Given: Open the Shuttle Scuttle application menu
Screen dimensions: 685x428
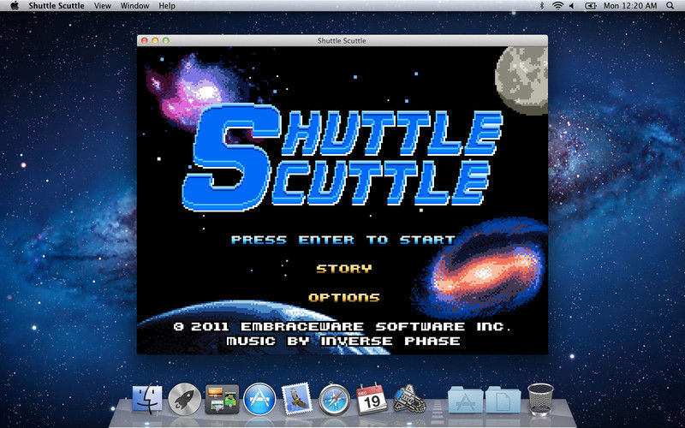Looking at the screenshot, I should (x=57, y=6).
